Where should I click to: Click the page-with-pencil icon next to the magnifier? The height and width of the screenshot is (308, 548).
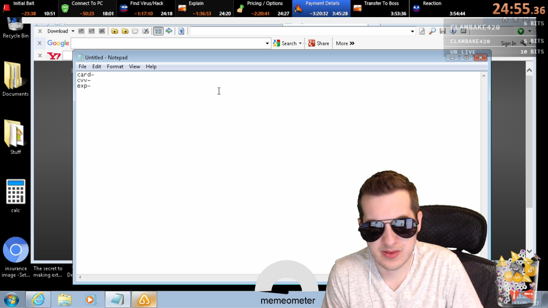point(422,31)
